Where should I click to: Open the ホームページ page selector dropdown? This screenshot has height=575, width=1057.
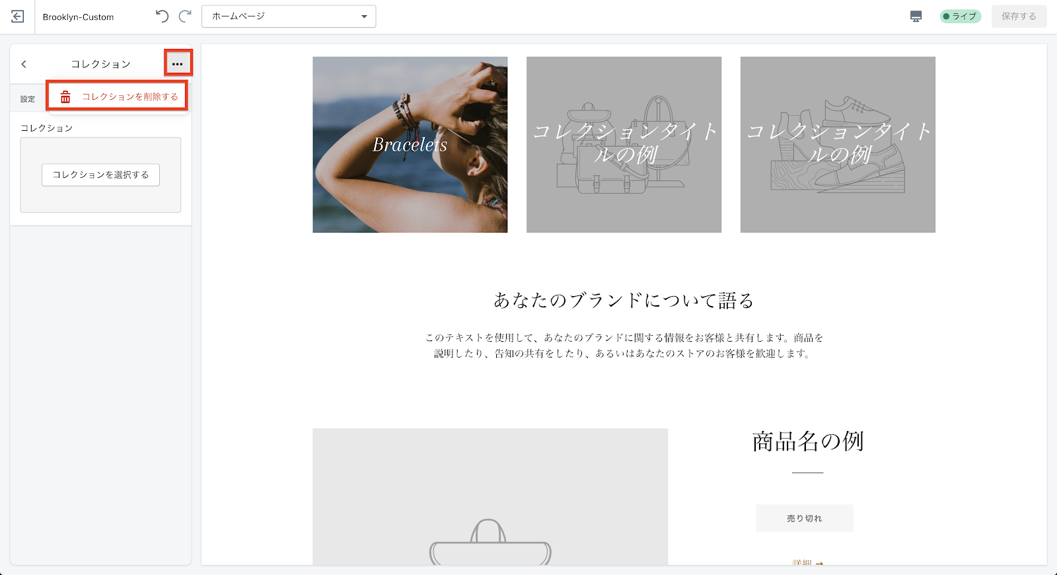[289, 17]
